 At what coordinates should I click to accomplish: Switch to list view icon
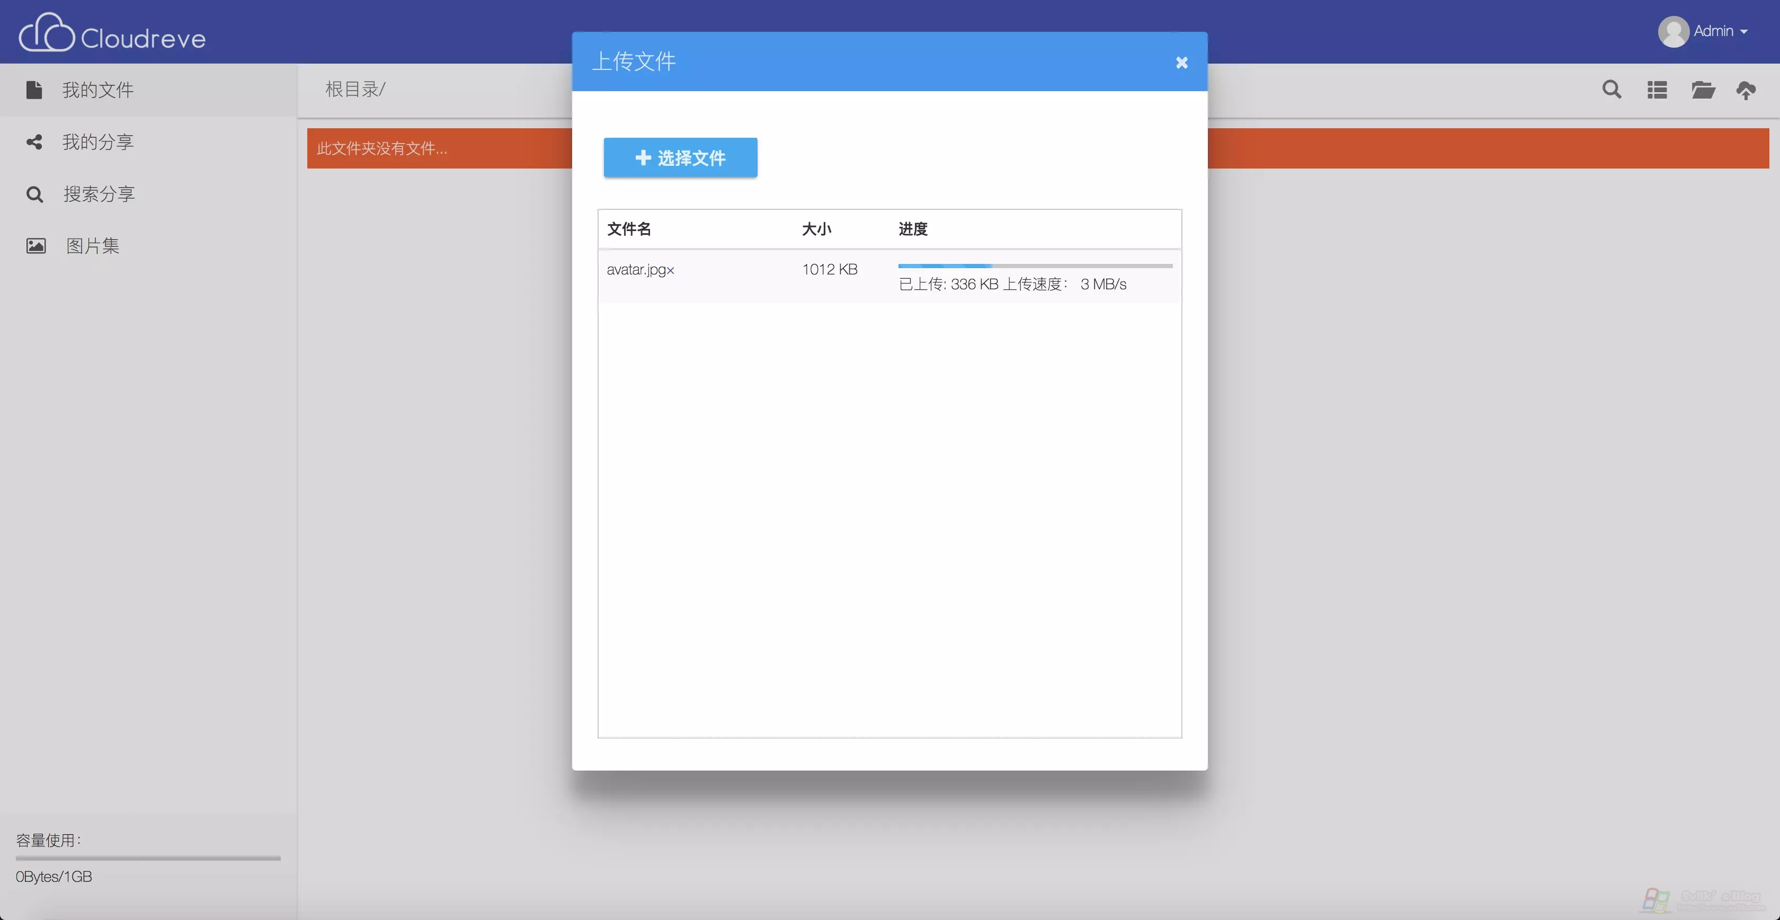click(1657, 90)
